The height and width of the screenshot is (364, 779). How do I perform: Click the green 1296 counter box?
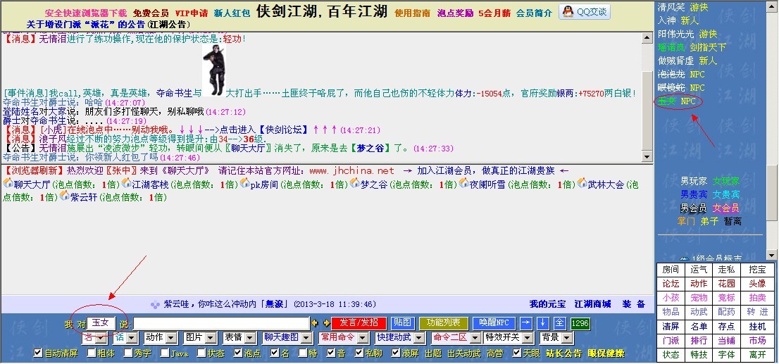tap(580, 323)
